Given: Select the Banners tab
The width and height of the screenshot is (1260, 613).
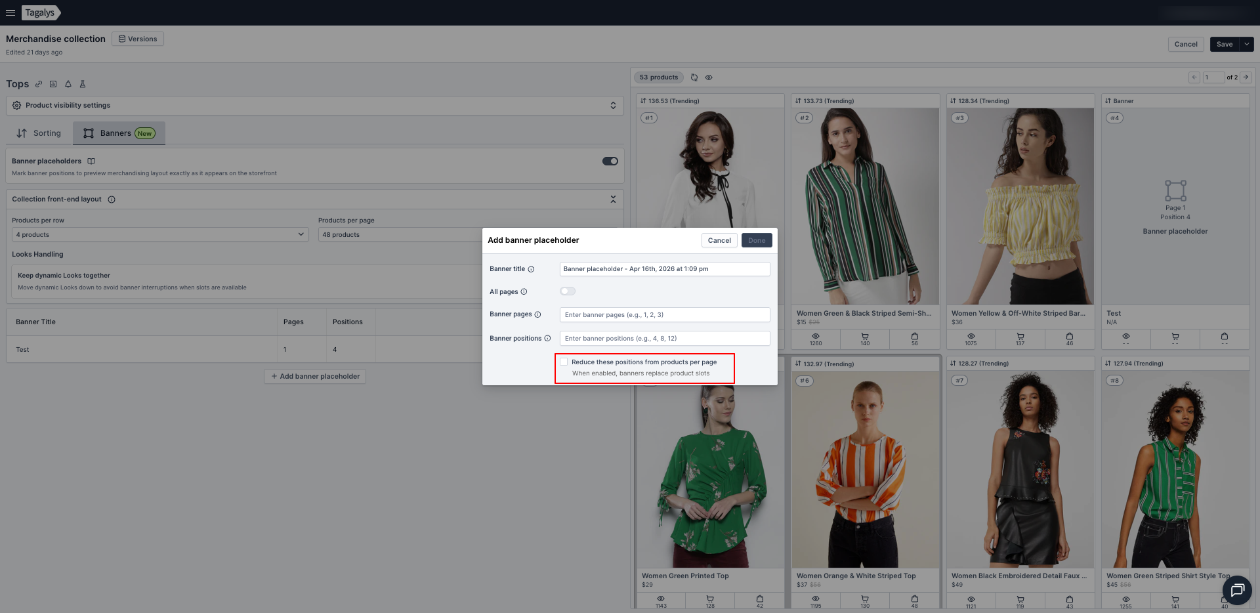Looking at the screenshot, I should point(119,133).
